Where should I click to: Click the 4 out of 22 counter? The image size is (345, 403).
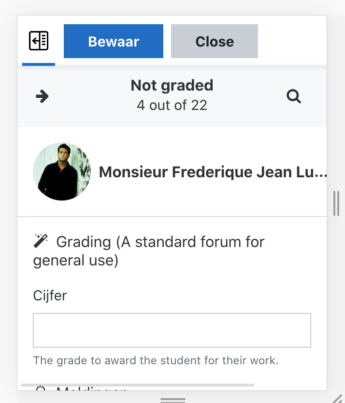pyautogui.click(x=172, y=106)
